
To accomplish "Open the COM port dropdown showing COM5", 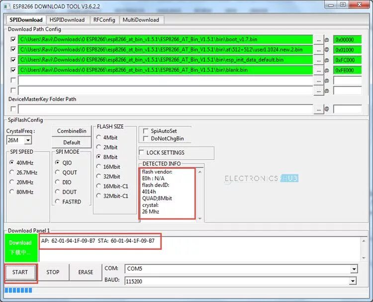I will (354, 269).
